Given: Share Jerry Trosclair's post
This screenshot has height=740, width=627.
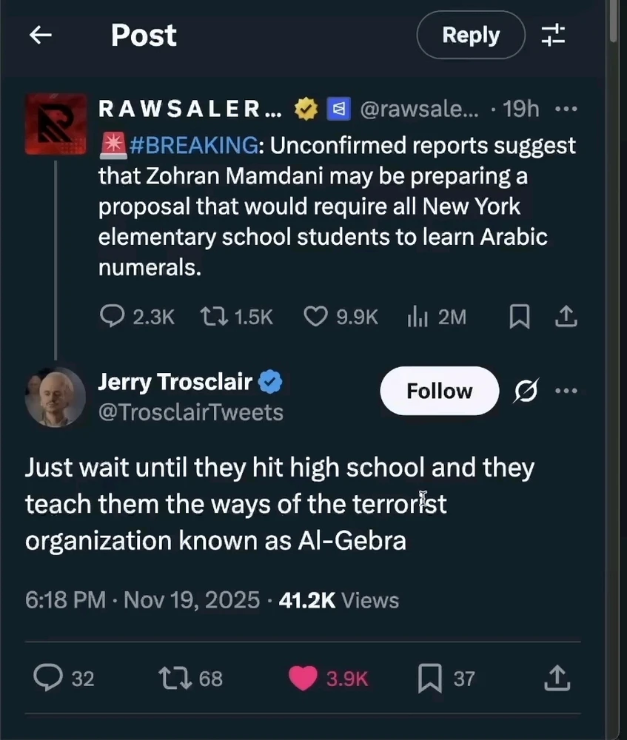Looking at the screenshot, I should click(x=557, y=678).
